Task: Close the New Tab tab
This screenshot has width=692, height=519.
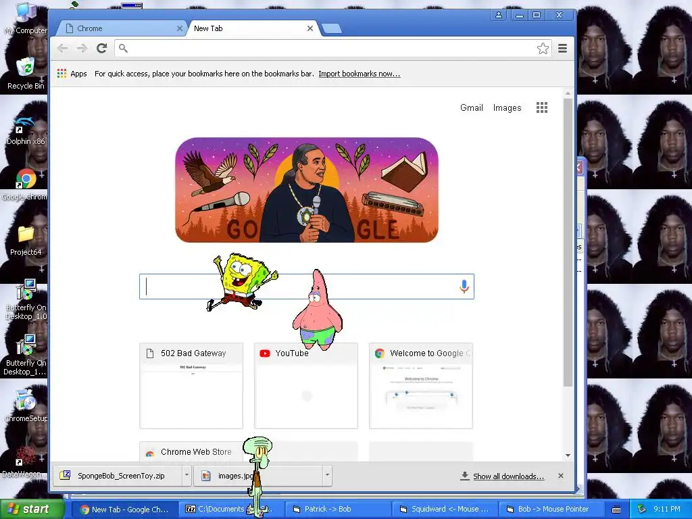Action: [310, 28]
